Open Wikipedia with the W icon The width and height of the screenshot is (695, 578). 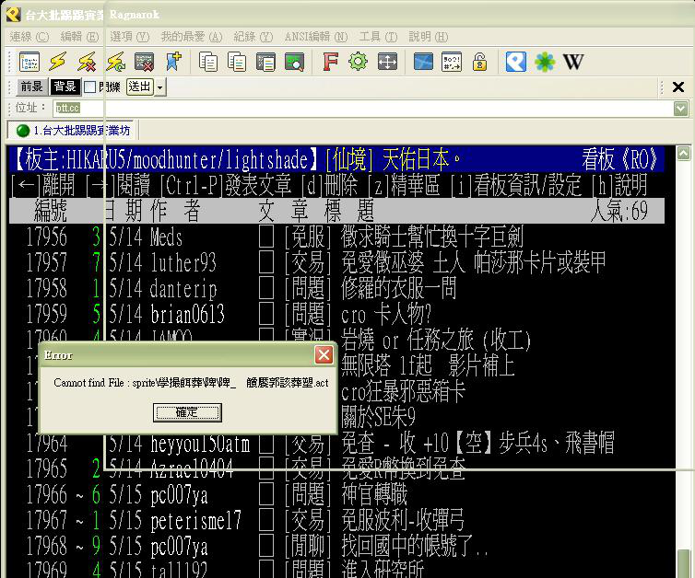pos(573,62)
